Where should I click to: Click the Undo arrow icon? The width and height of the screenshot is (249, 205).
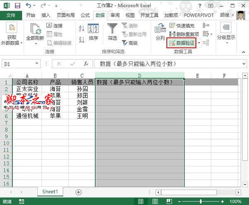click(28, 5)
